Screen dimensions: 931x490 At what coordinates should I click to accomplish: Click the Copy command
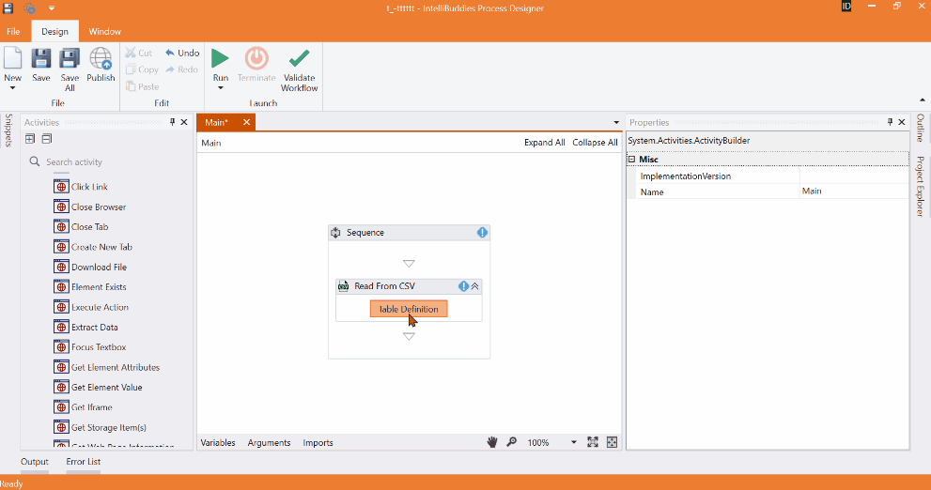142,69
